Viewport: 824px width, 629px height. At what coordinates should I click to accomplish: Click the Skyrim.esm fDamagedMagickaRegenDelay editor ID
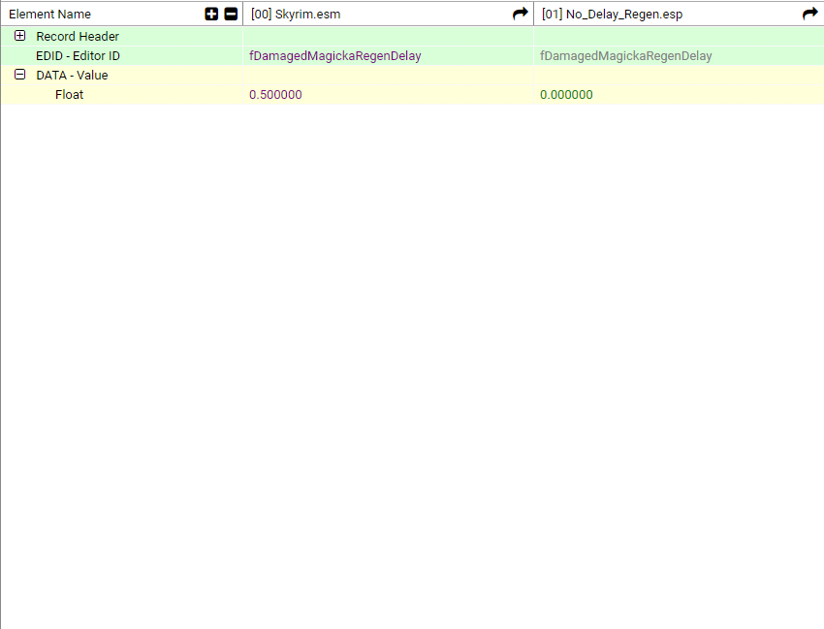pos(335,56)
